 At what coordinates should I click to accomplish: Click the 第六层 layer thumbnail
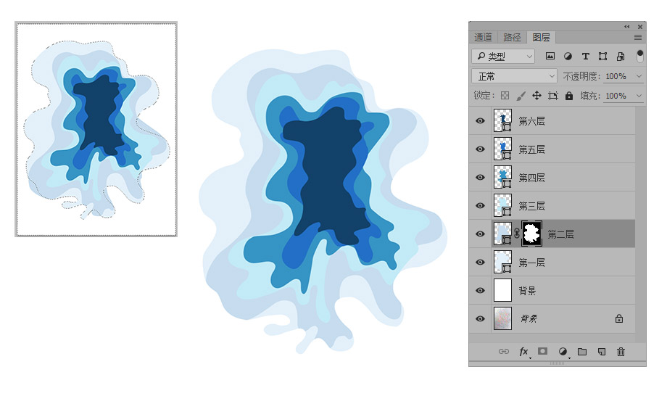point(503,120)
